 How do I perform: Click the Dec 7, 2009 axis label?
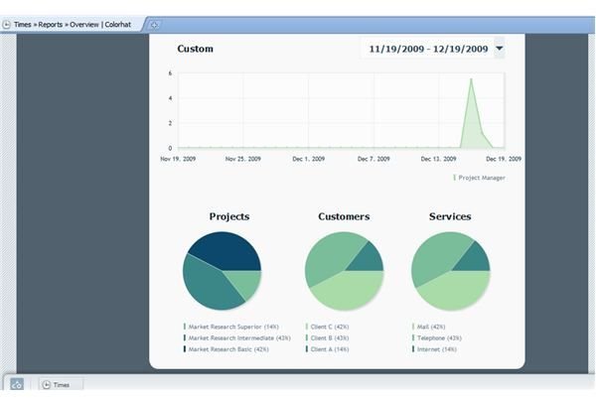pyautogui.click(x=373, y=159)
